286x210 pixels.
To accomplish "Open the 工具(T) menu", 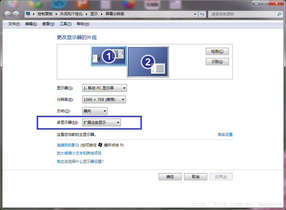I will coord(66,24).
